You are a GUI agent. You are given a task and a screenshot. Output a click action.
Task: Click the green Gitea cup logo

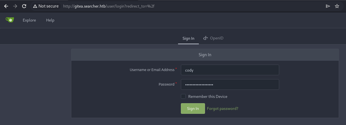coord(10,20)
